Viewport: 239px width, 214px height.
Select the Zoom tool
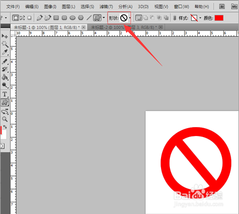[5, 119]
